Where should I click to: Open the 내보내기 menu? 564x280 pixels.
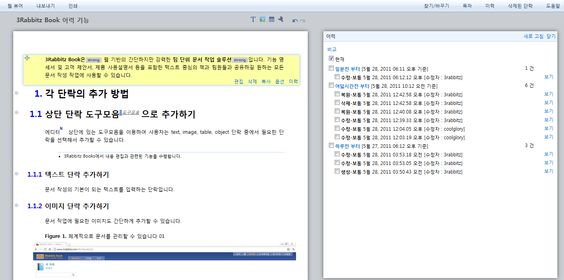point(46,6)
